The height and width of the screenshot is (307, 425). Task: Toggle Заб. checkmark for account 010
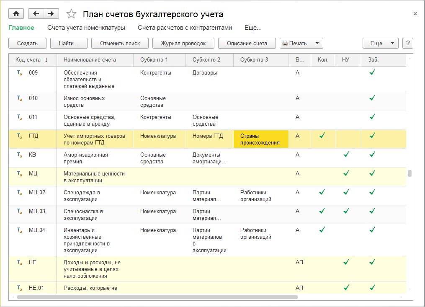[372, 98]
